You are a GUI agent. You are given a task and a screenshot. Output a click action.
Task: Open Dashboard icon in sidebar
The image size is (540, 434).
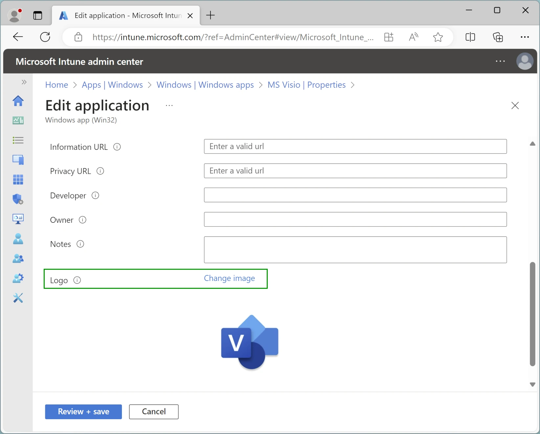(18, 121)
